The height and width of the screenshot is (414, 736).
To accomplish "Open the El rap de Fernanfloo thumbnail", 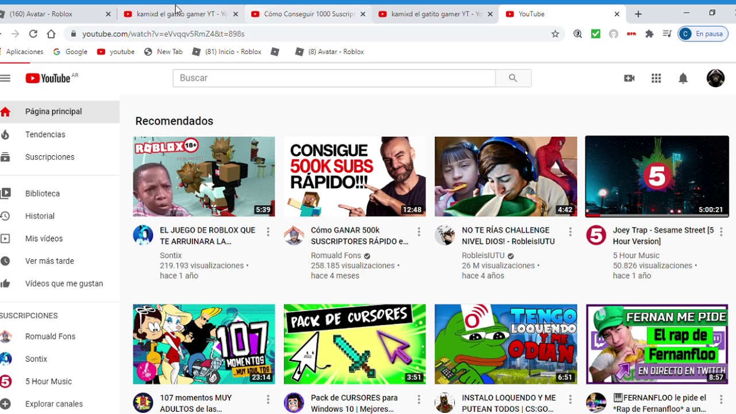I will coord(657,344).
